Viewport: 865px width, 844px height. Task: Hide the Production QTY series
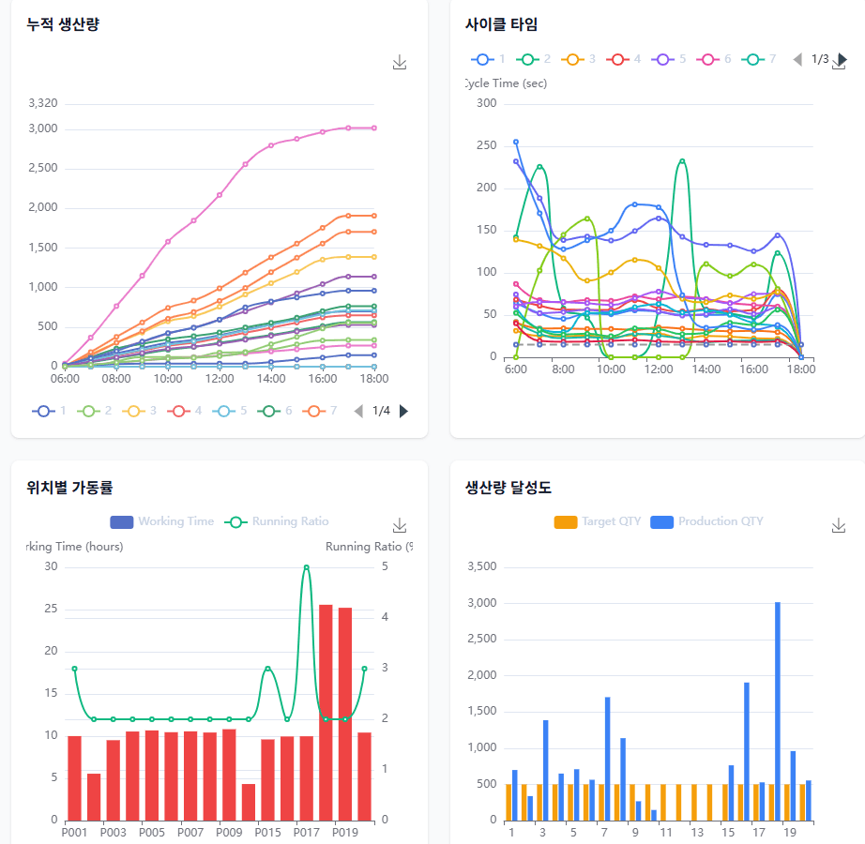[x=706, y=521]
